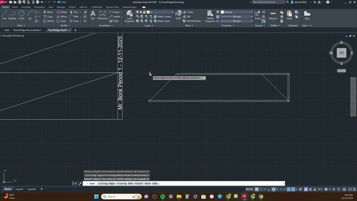Image resolution: width=357 pixels, height=201 pixels.
Task: Open the Dimension tool
Action: coord(102,15)
